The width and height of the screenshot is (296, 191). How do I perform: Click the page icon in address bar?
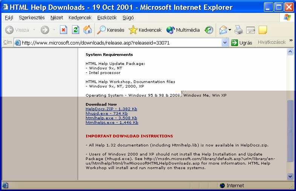18,43
